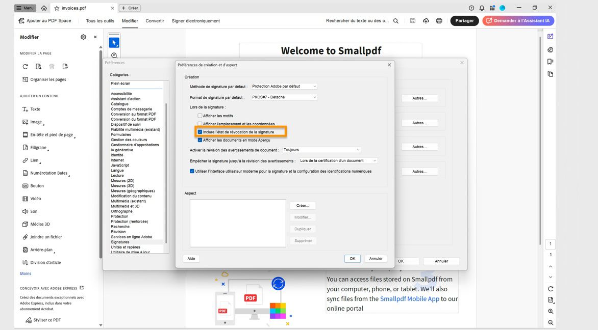Viewport: 598px width, 330px height.
Task: Open the Modifier panel settings gear
Action: tap(83, 37)
